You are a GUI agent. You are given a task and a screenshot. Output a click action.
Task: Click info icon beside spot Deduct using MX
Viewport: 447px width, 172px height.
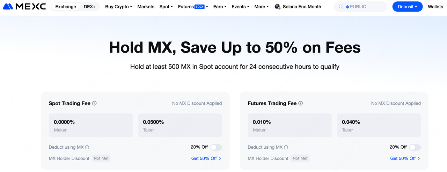(87, 147)
